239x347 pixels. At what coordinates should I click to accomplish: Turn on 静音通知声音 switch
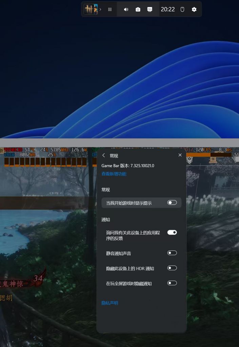pos(172,253)
